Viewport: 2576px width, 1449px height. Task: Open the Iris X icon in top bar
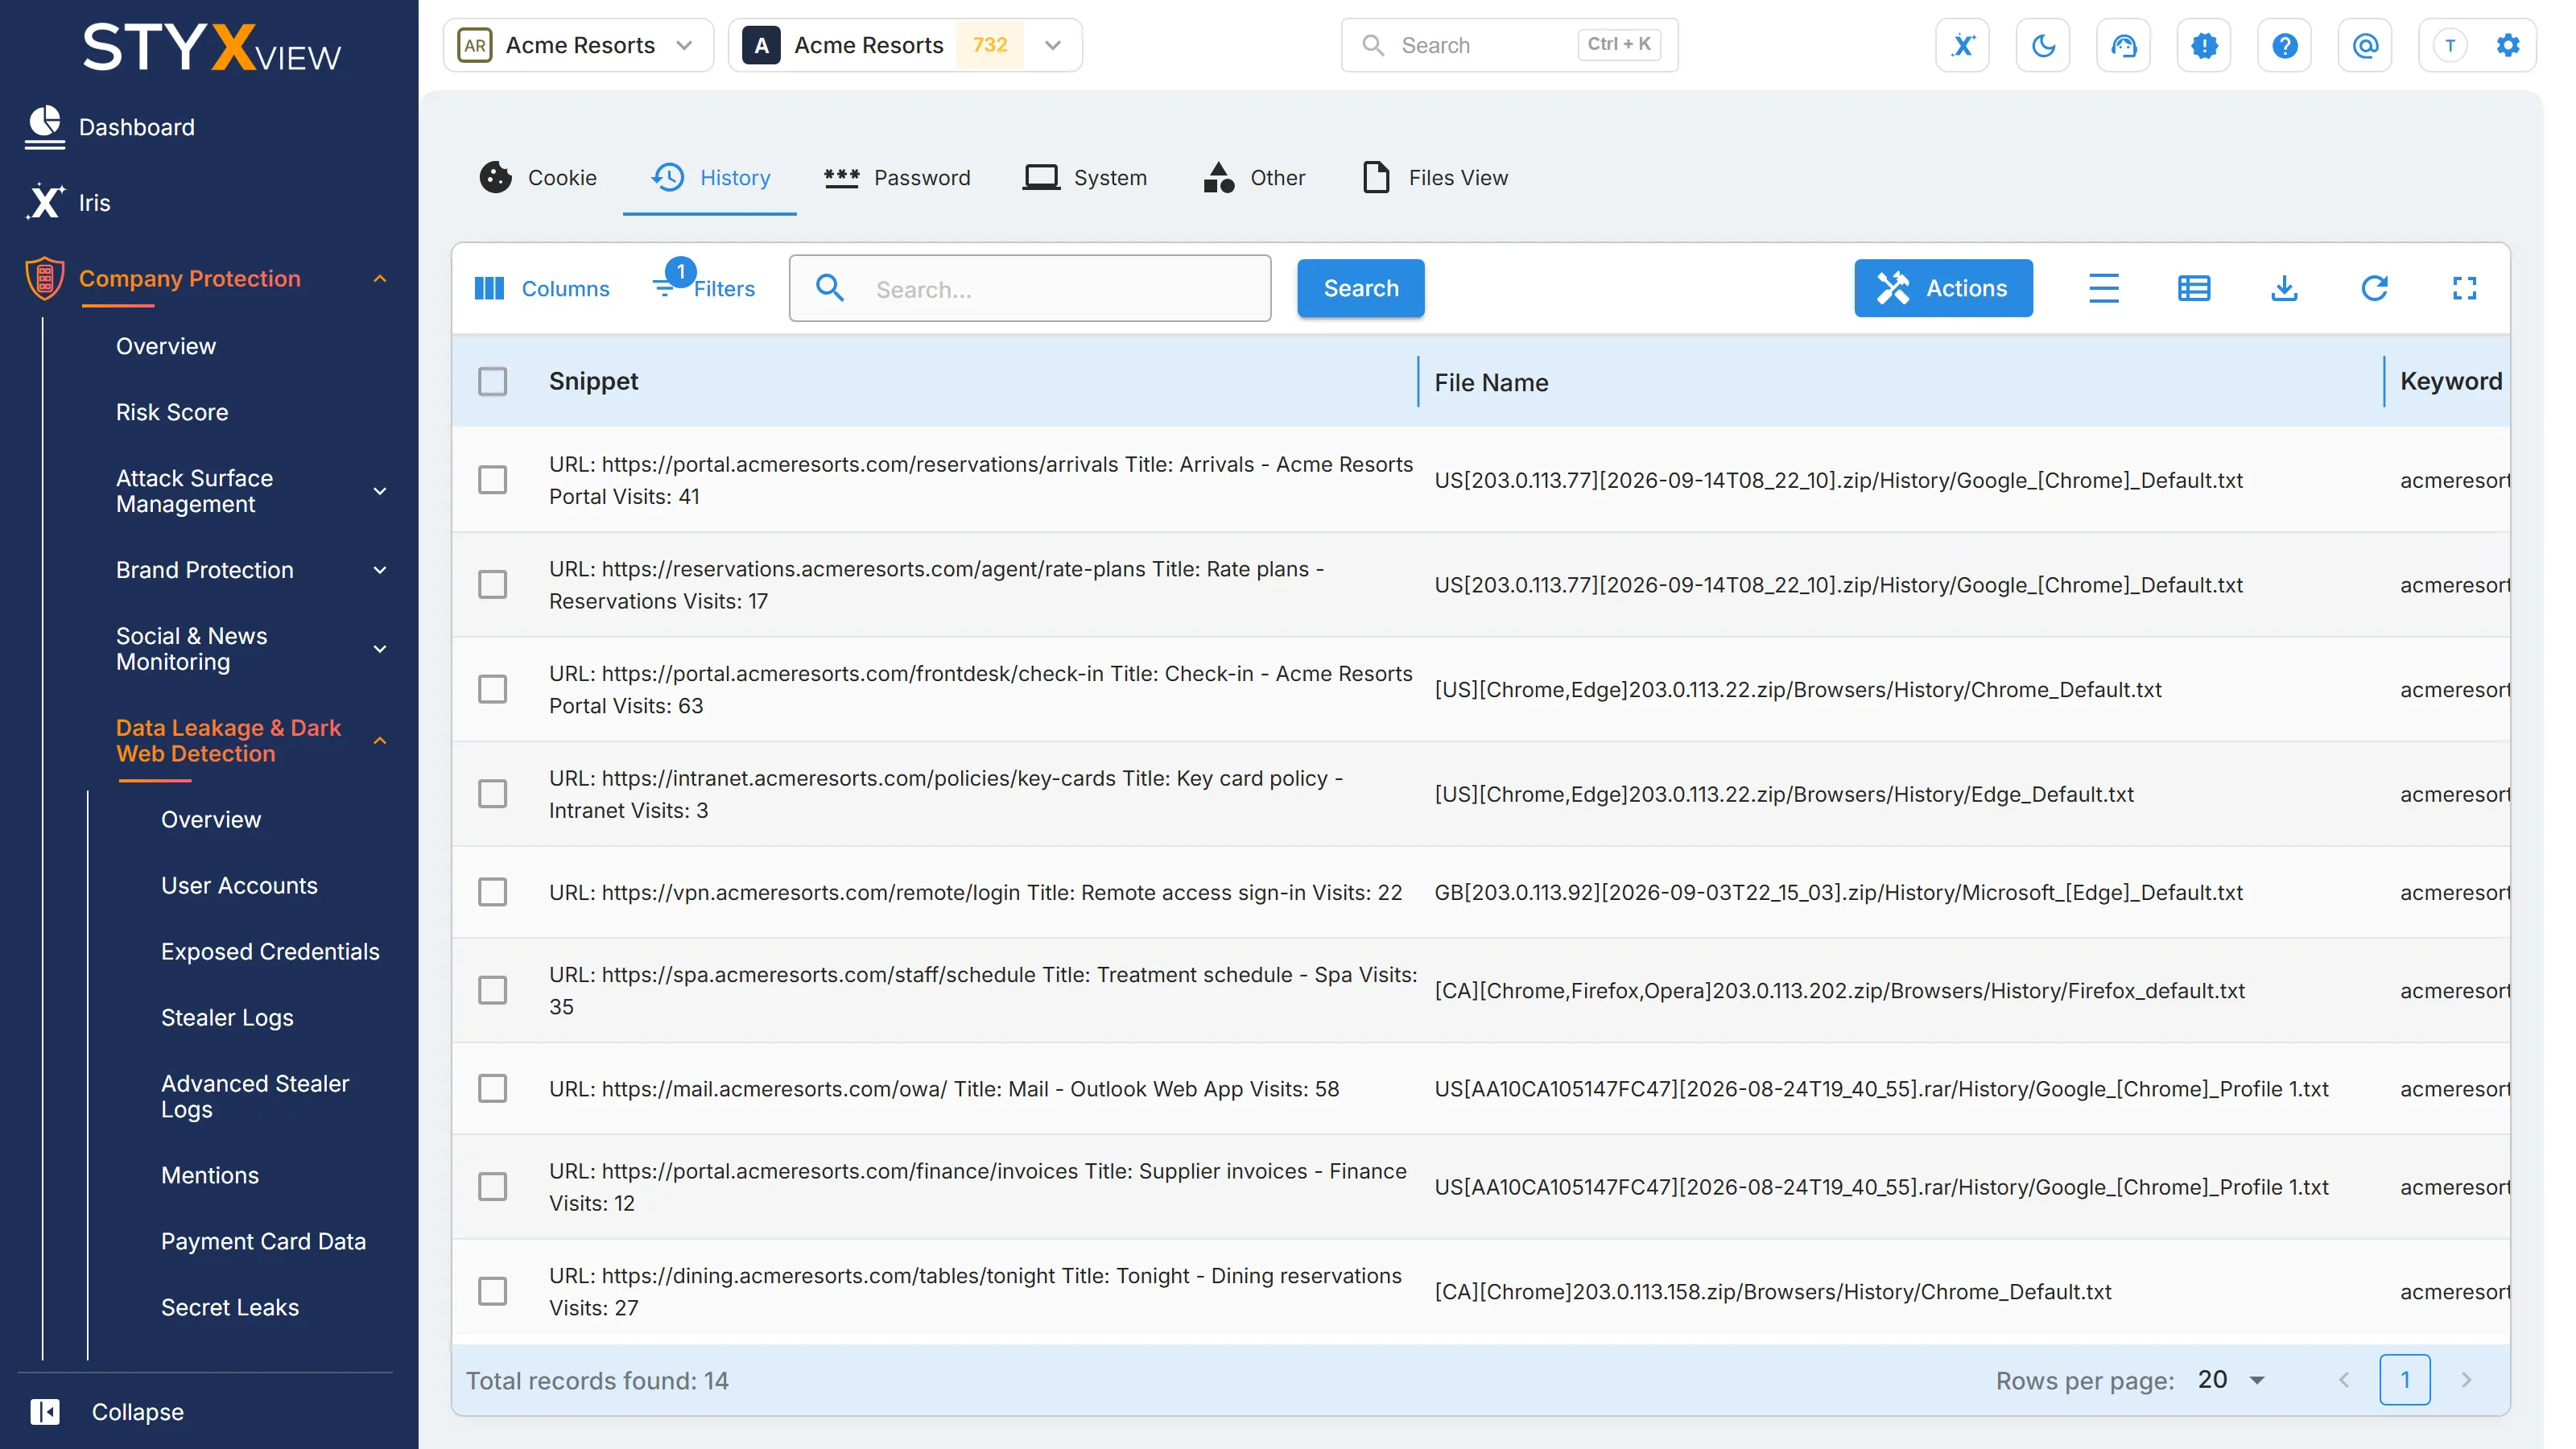pos(1962,45)
